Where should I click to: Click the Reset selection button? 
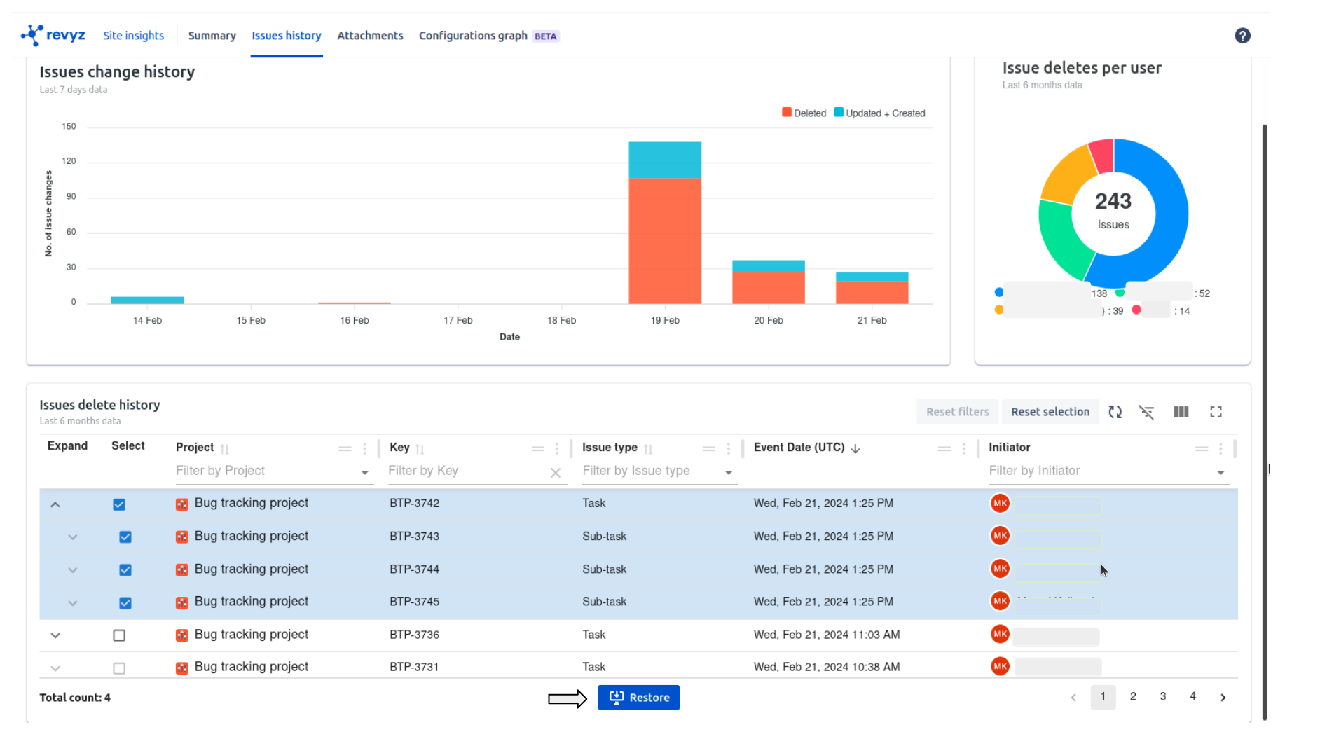[x=1050, y=412]
